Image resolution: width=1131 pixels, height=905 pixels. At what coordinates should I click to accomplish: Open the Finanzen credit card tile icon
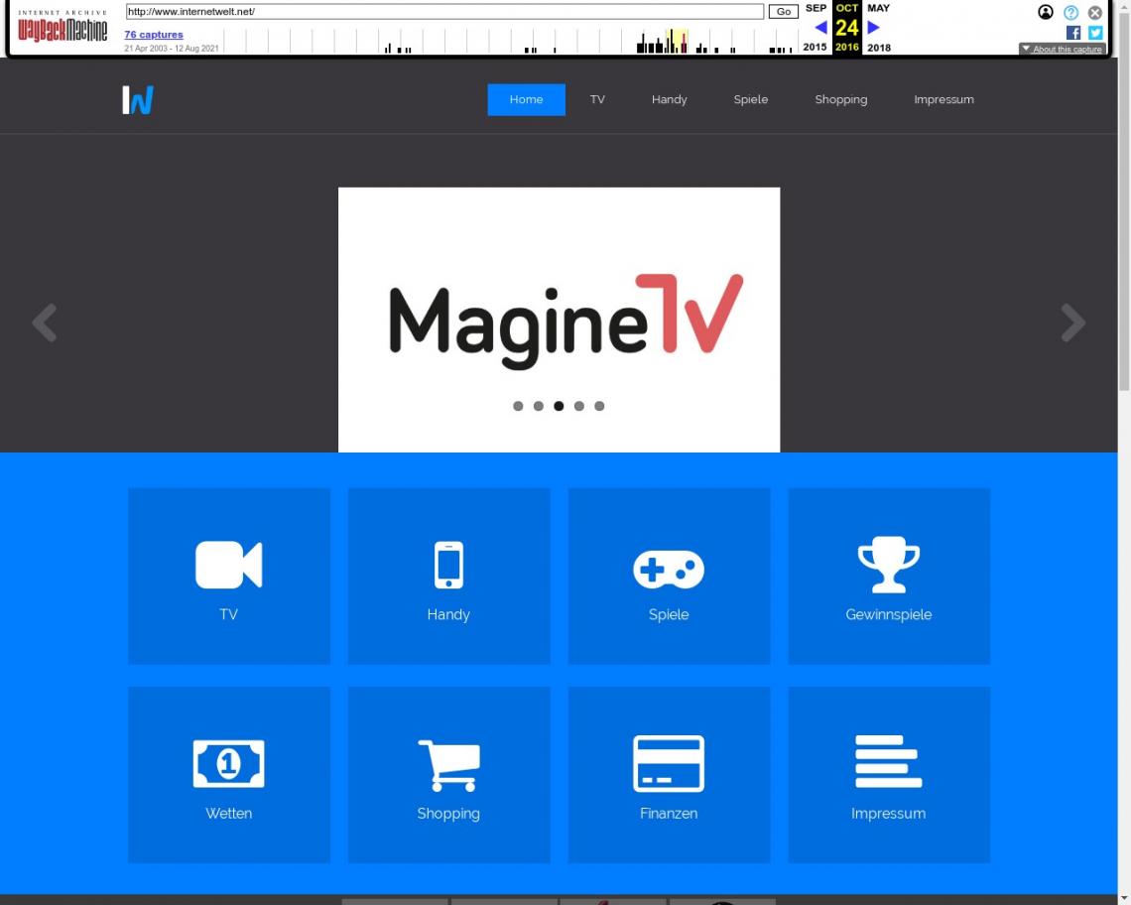[x=669, y=763]
